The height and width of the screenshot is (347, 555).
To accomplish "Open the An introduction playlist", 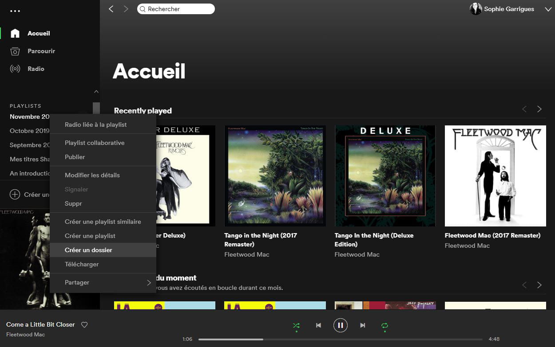I will point(30,173).
